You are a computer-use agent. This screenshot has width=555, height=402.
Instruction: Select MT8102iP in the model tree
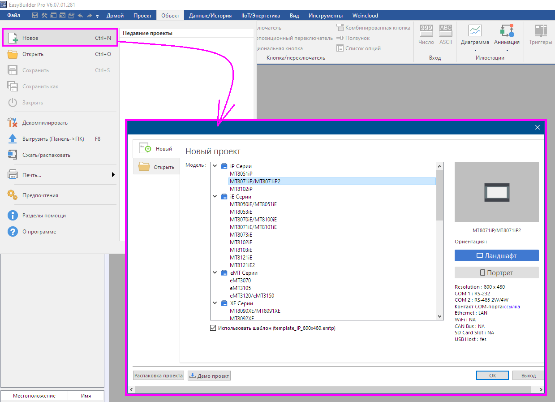[241, 189]
